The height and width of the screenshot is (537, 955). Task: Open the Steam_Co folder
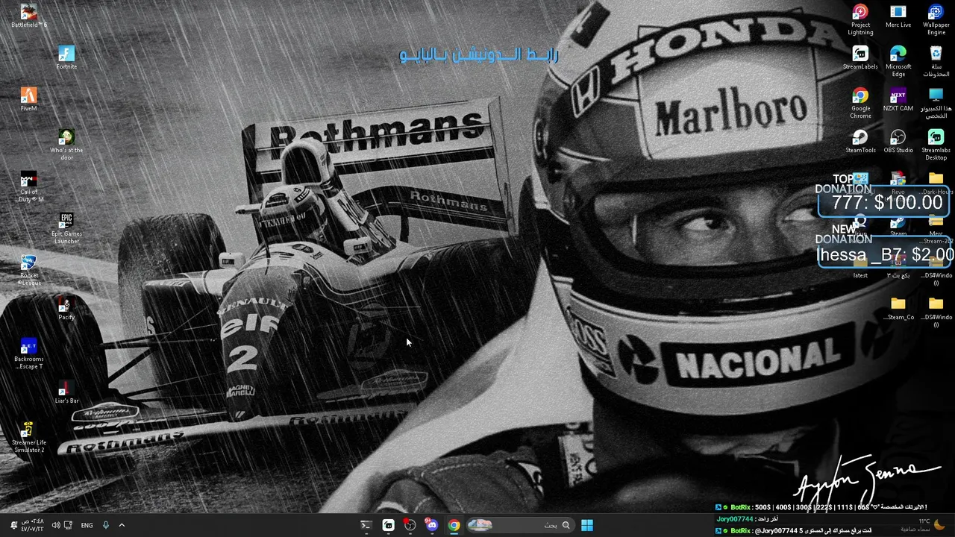[x=898, y=308]
